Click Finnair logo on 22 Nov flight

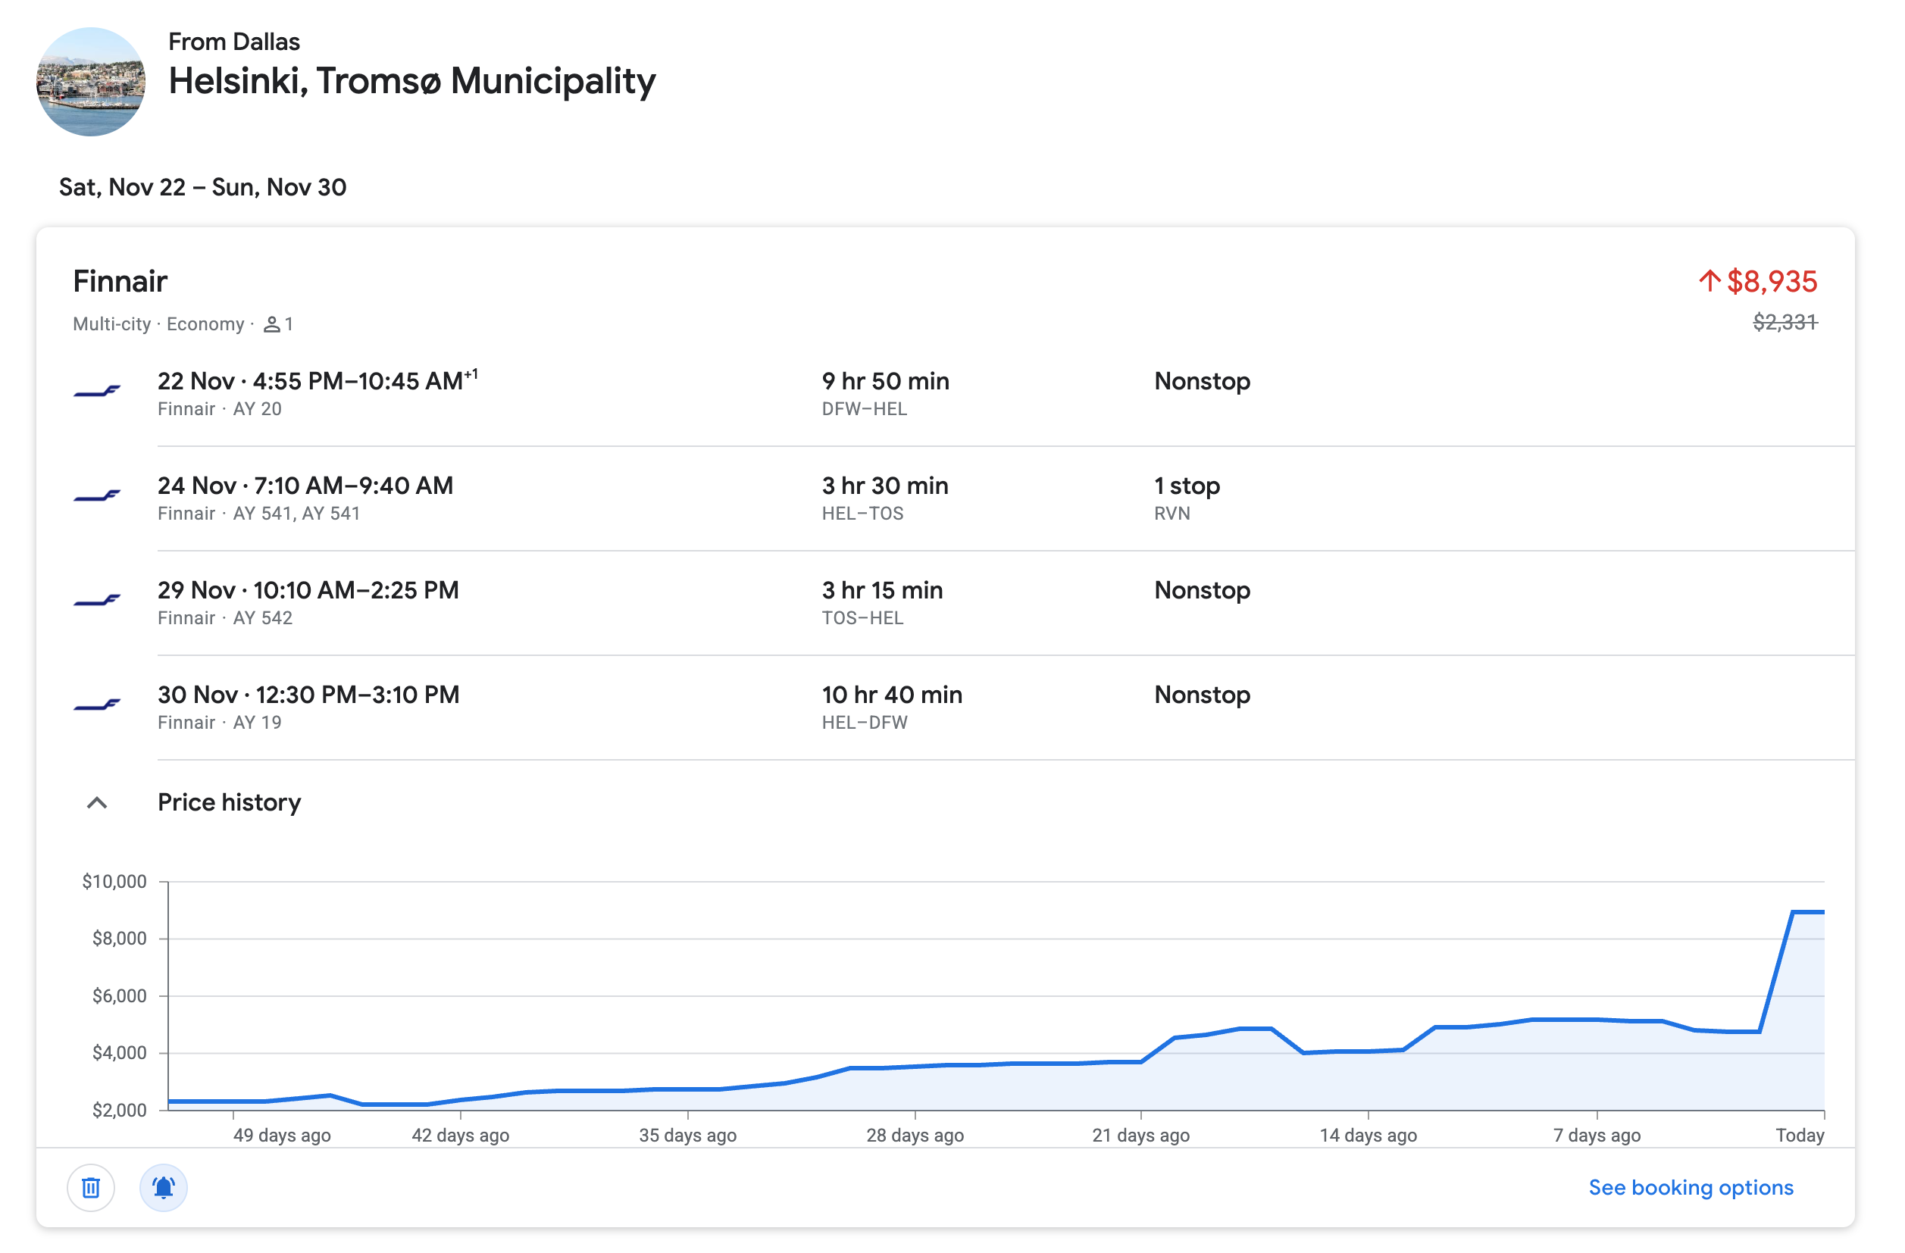pyautogui.click(x=97, y=391)
